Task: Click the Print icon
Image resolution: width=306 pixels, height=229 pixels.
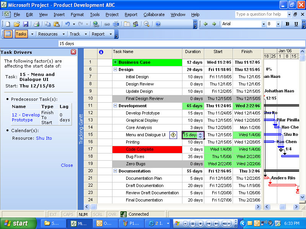Action: tap(36, 24)
